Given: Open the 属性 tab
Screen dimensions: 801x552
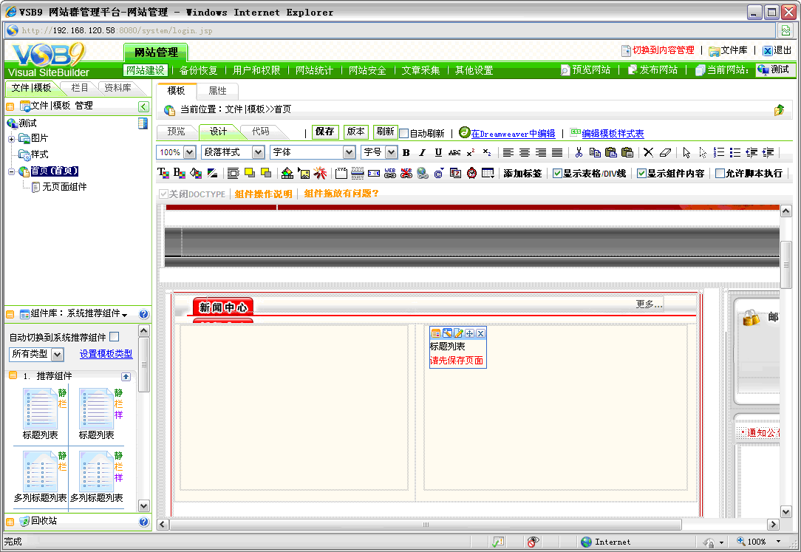Looking at the screenshot, I should tap(217, 91).
